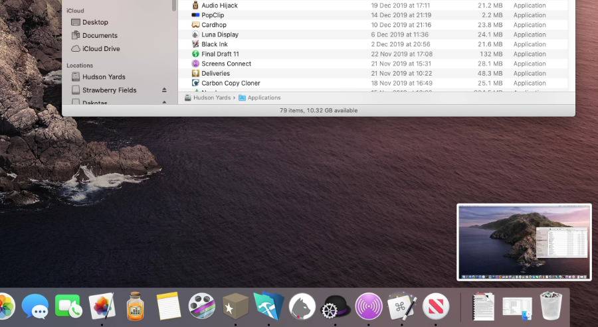Open Messages from the Dock

35,306
